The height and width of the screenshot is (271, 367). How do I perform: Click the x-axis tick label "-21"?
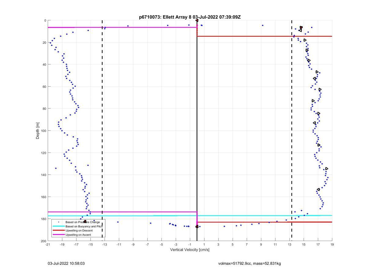[48, 245]
